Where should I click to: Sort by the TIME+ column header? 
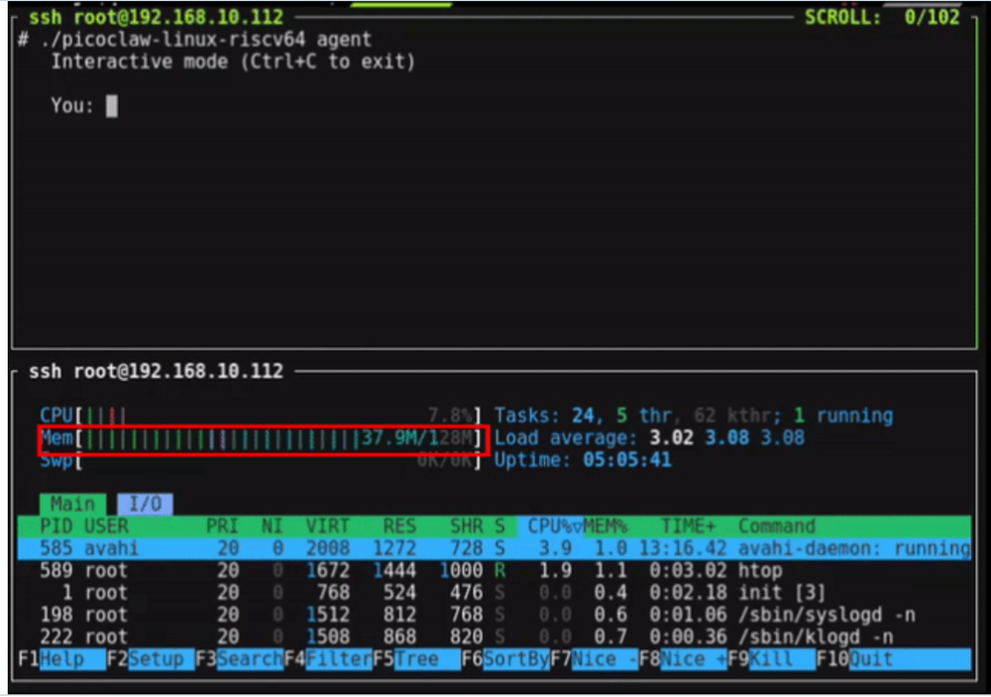tap(689, 525)
